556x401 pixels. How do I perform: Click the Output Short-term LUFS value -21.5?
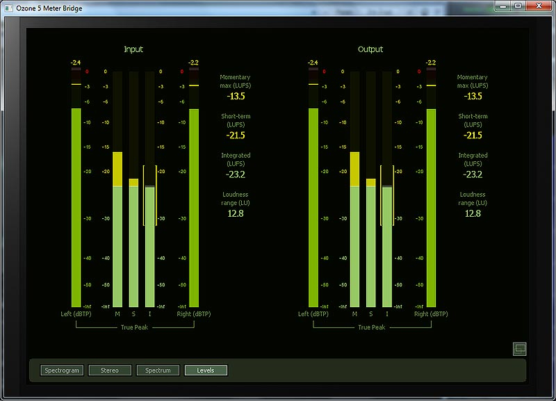click(x=473, y=136)
